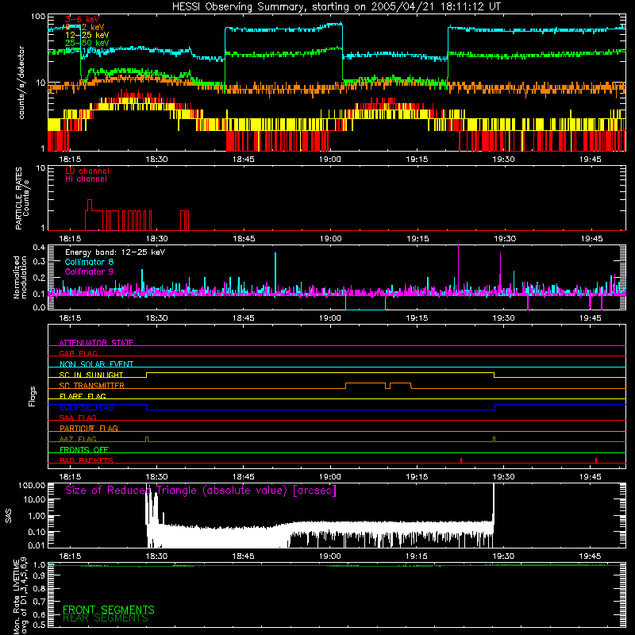Screen dimensions: 635x635
Task: Select the "FLARE FLAG" label
Action: click(83, 396)
